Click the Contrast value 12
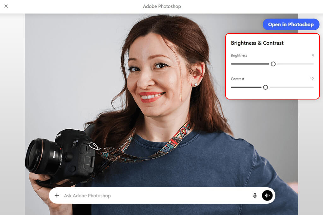The image size is (323, 215). (x=312, y=79)
